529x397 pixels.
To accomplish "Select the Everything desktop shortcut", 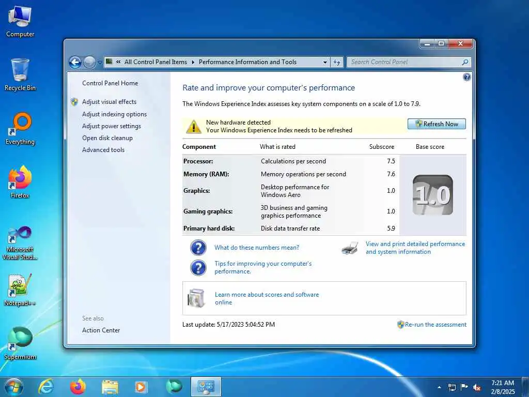I will (x=20, y=129).
